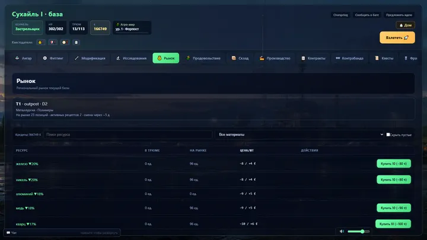Click the Ресурс column header
427x240 pixels.
(x=22, y=151)
